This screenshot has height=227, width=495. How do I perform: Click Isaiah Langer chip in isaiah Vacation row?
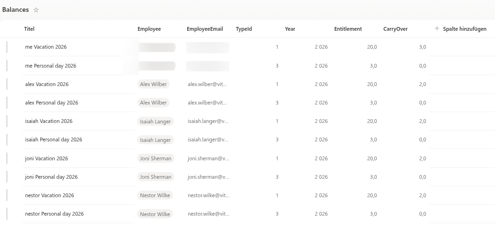[x=156, y=121]
